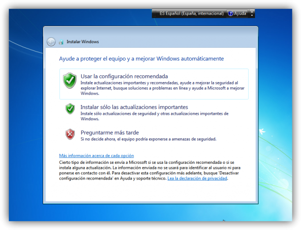301x230 pixels.
Task: Click description Instale sólo actualizaciones de seguridad
Action: tap(154, 116)
